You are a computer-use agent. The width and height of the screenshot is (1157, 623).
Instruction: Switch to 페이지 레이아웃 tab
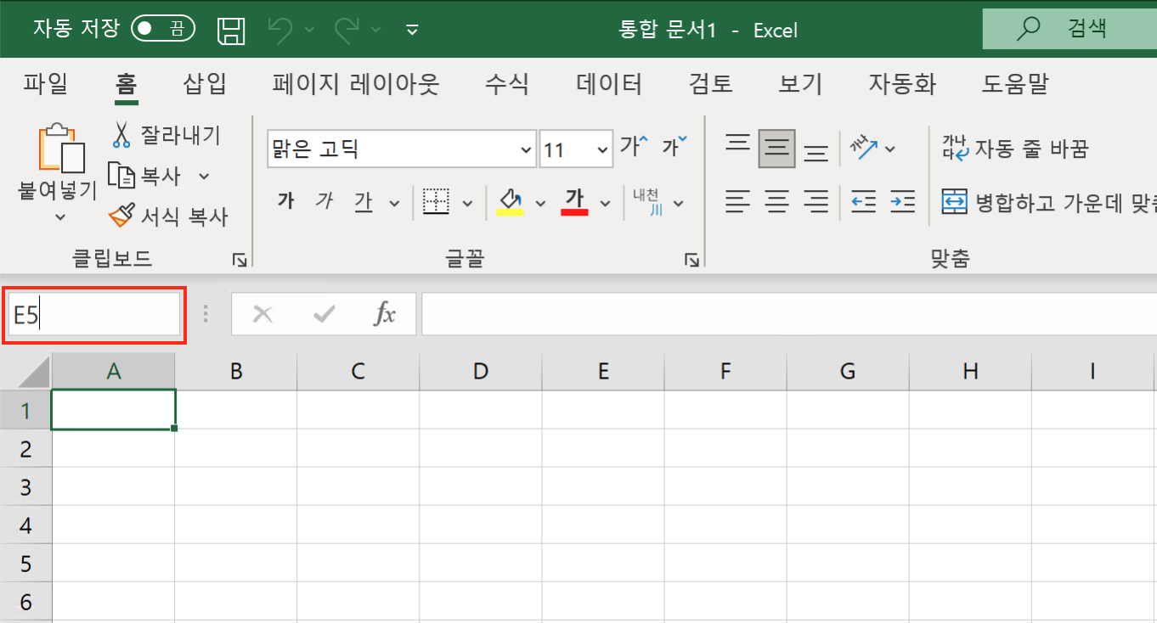(x=355, y=84)
